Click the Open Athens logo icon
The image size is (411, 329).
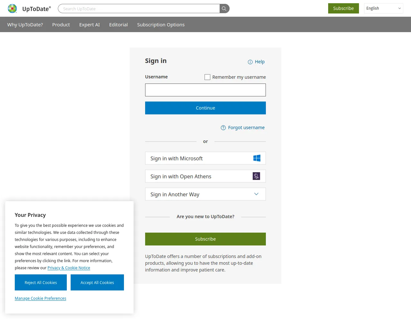point(256,176)
